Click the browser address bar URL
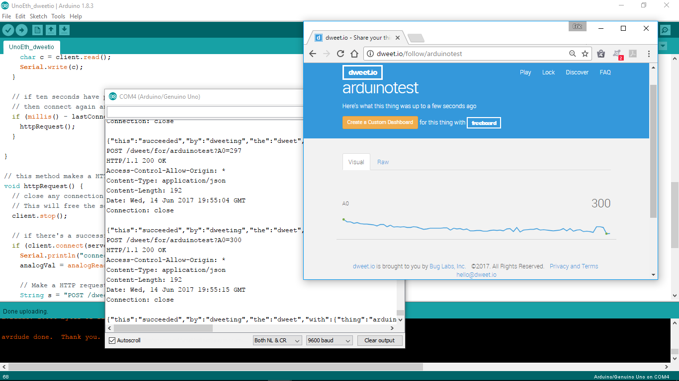The width and height of the screenshot is (679, 381). 419,54
